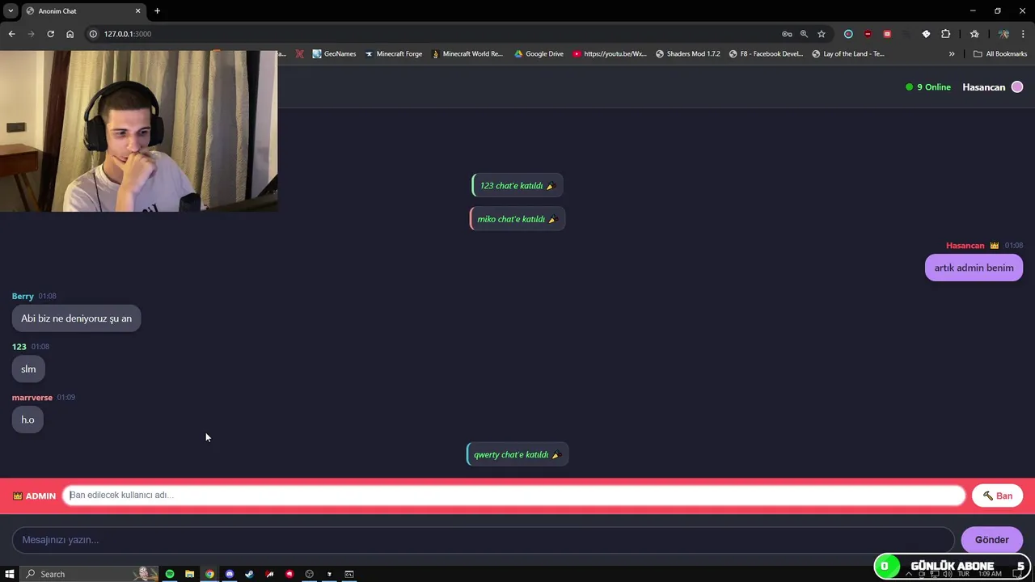The height and width of the screenshot is (582, 1035).
Task: Open the Chrome profile avatar
Action: 1003,34
